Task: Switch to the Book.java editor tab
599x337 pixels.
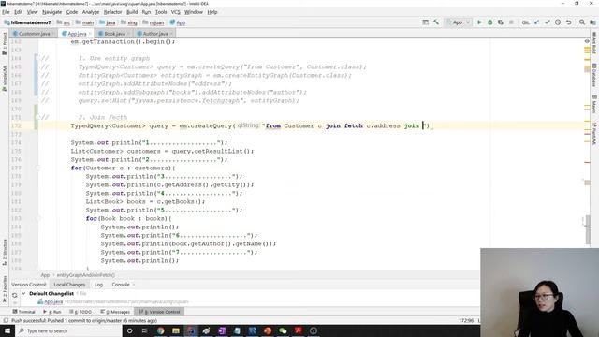Action: click(114, 34)
